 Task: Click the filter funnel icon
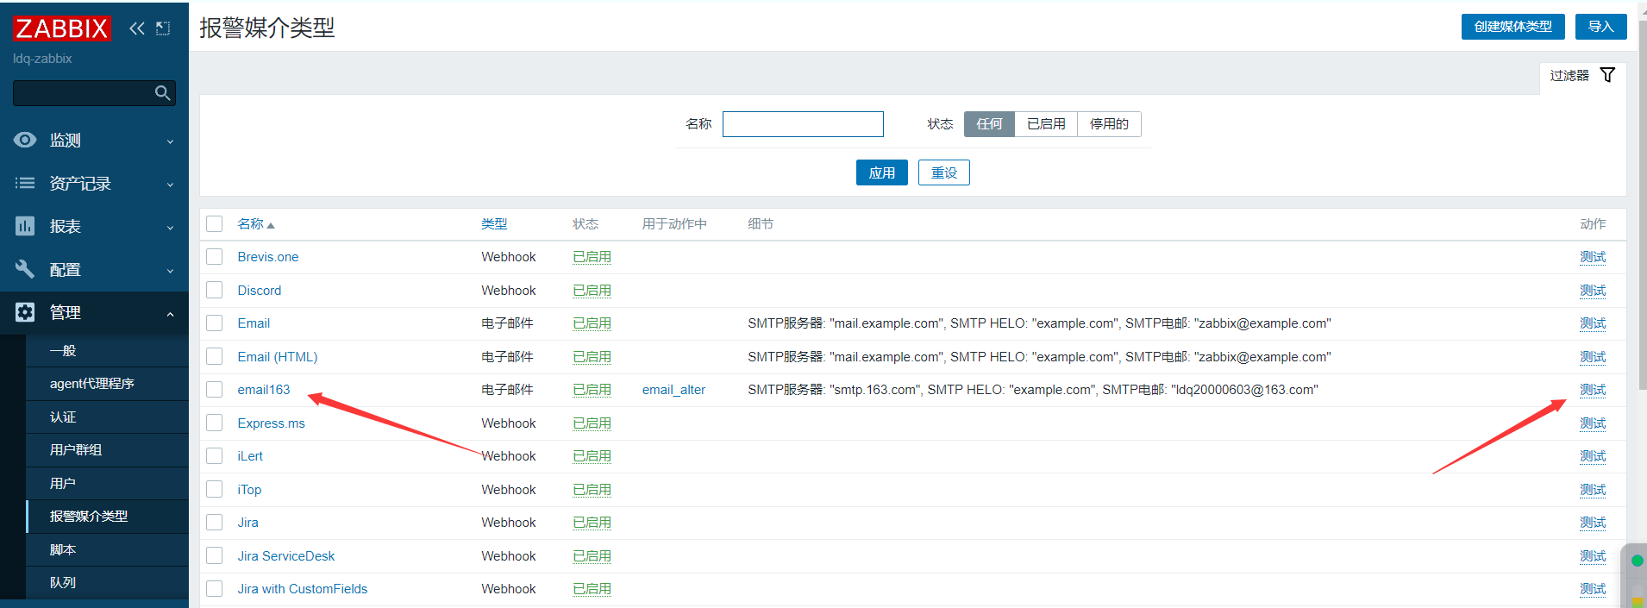tap(1607, 75)
